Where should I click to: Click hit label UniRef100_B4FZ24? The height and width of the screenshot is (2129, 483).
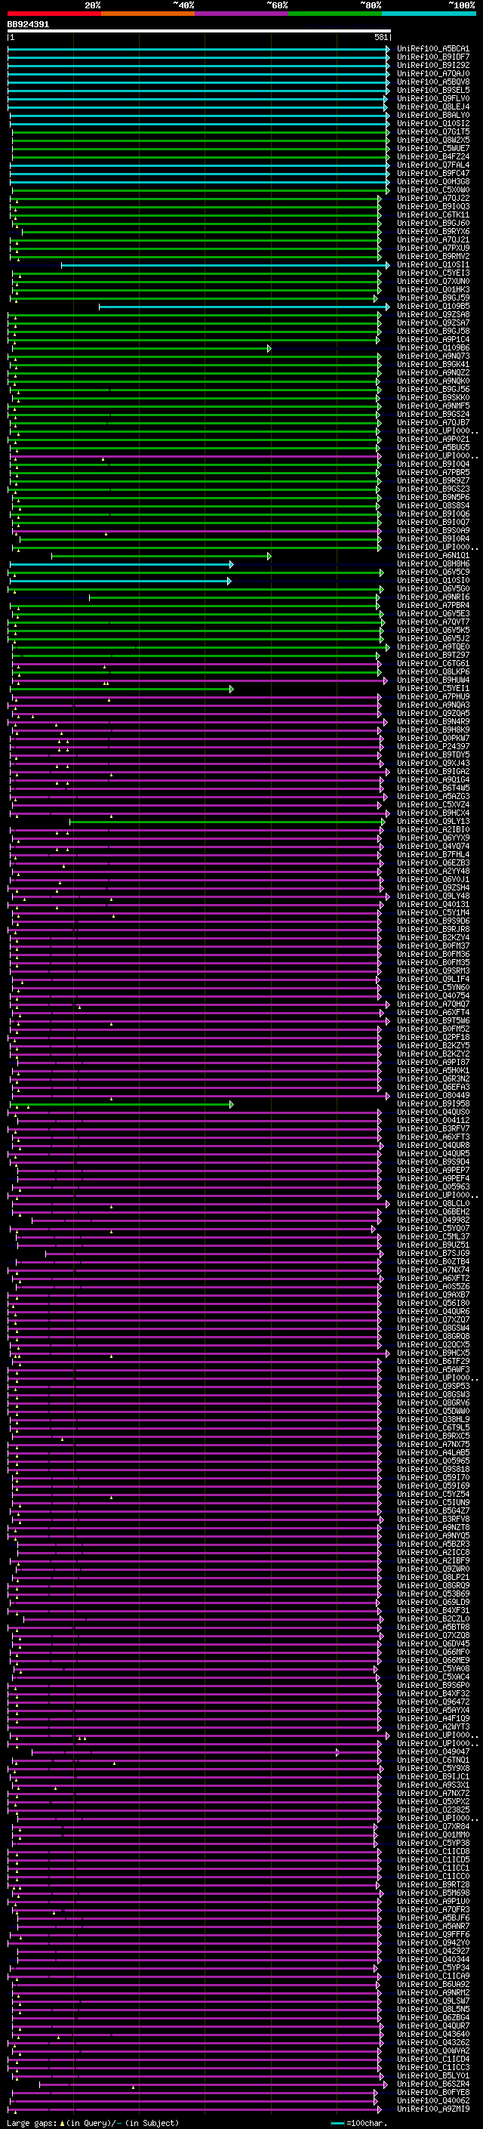click(433, 156)
